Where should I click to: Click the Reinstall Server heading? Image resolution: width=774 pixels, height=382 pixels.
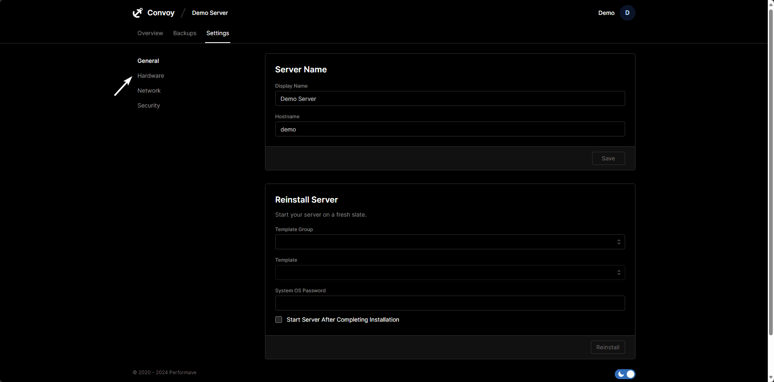[306, 200]
